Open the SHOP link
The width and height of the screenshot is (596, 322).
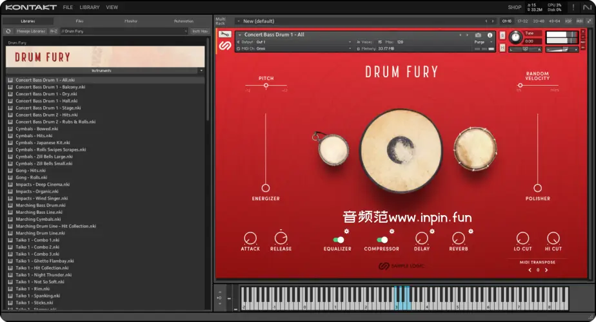point(514,7)
